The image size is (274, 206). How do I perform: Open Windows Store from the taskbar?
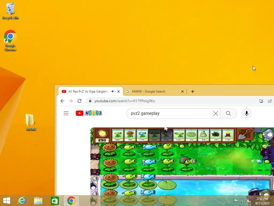click(x=55, y=201)
